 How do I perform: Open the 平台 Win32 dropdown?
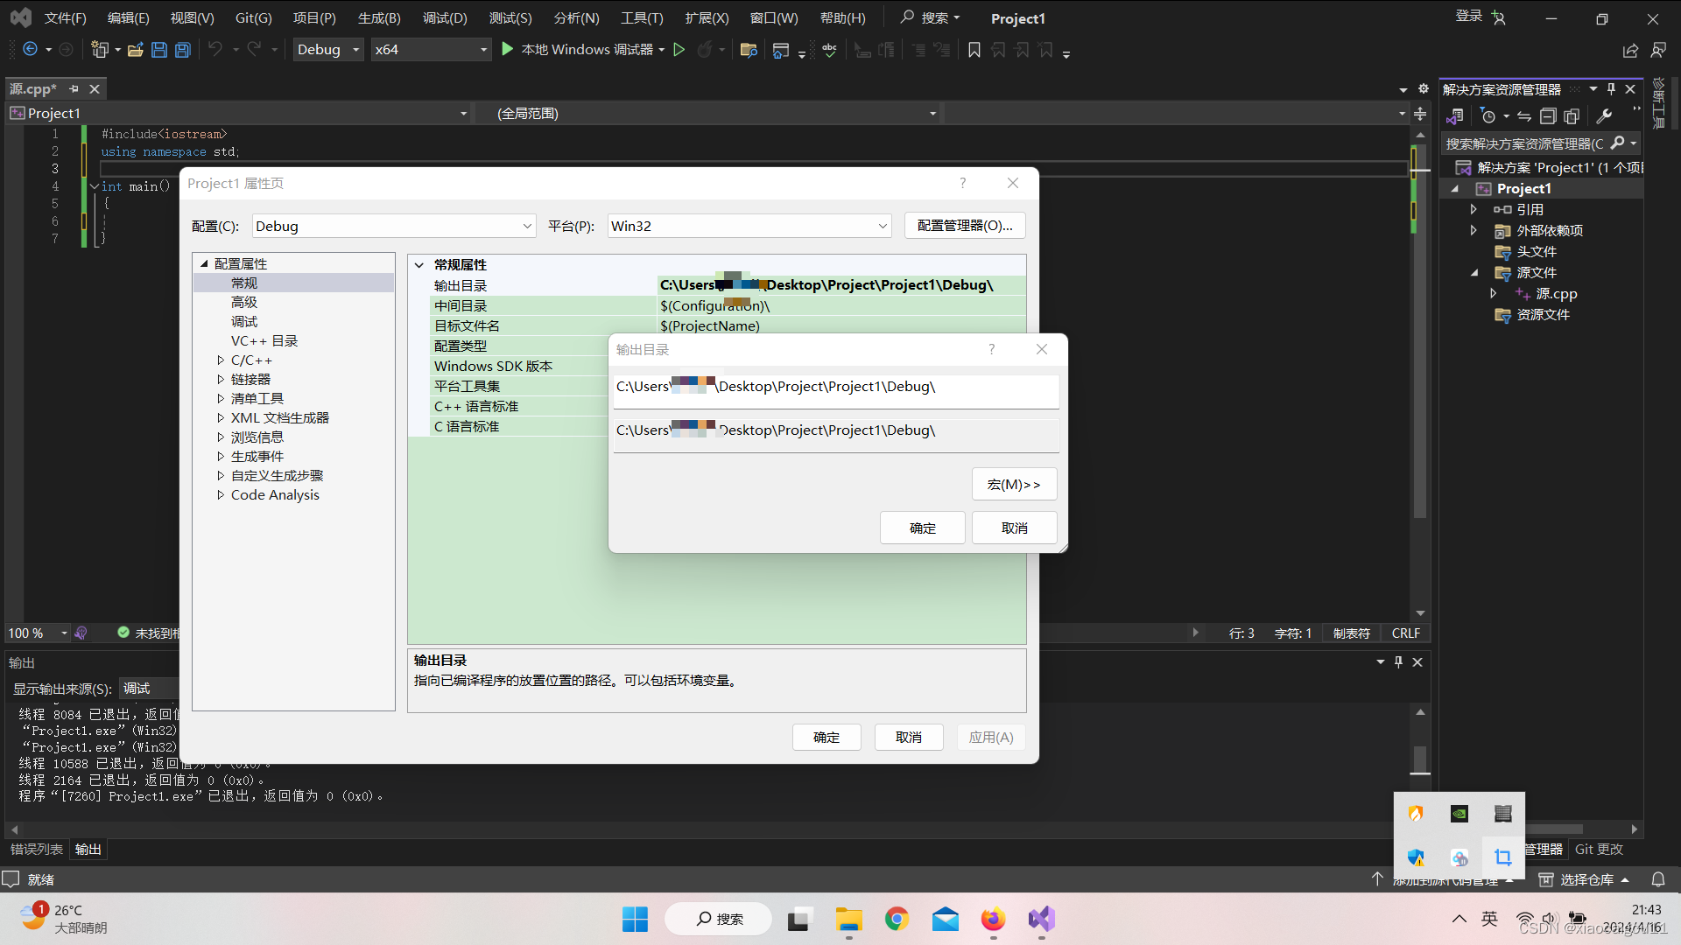point(749,226)
